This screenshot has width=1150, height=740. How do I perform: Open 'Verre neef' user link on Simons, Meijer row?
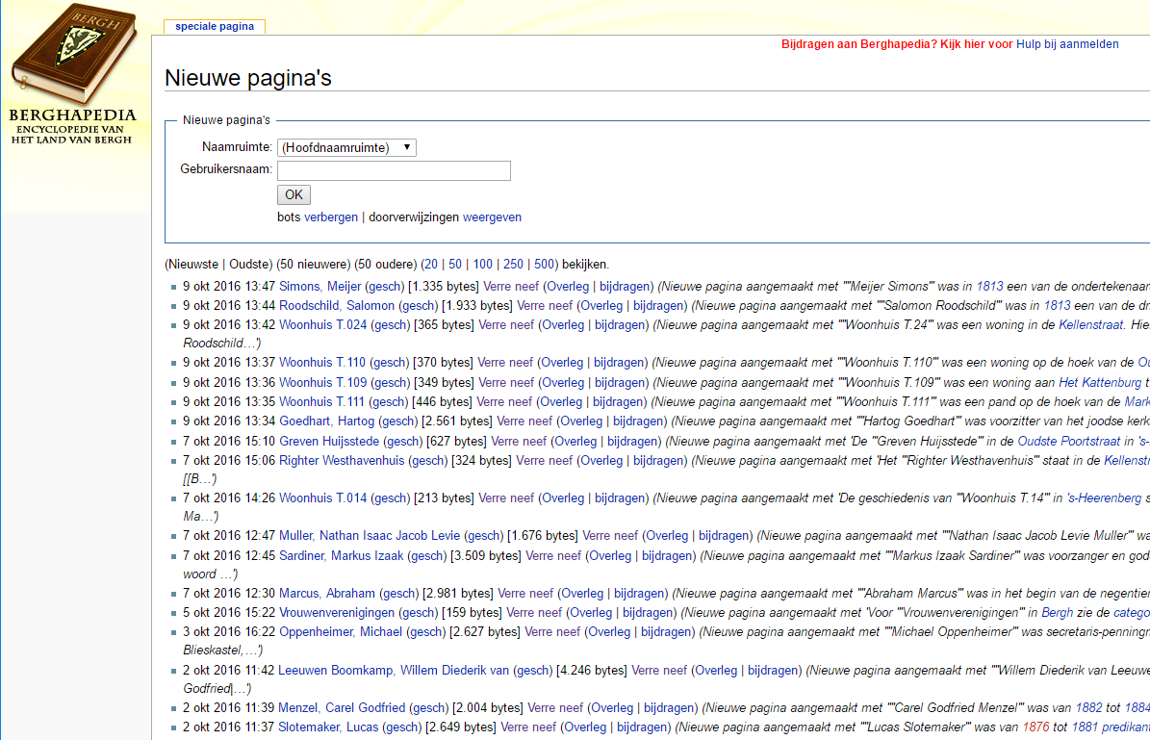511,286
